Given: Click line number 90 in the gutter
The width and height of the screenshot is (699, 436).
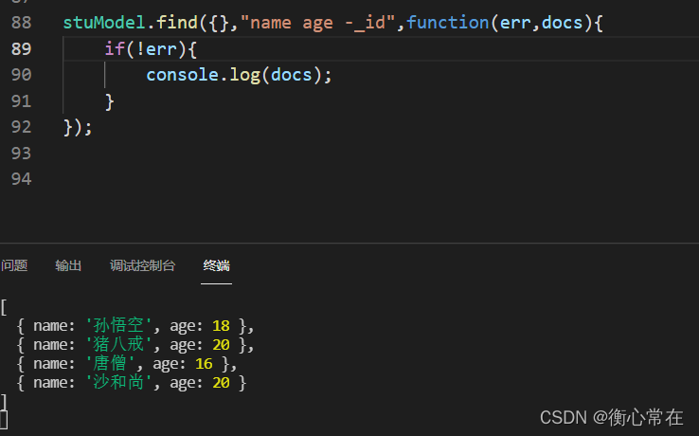Looking at the screenshot, I should (22, 75).
